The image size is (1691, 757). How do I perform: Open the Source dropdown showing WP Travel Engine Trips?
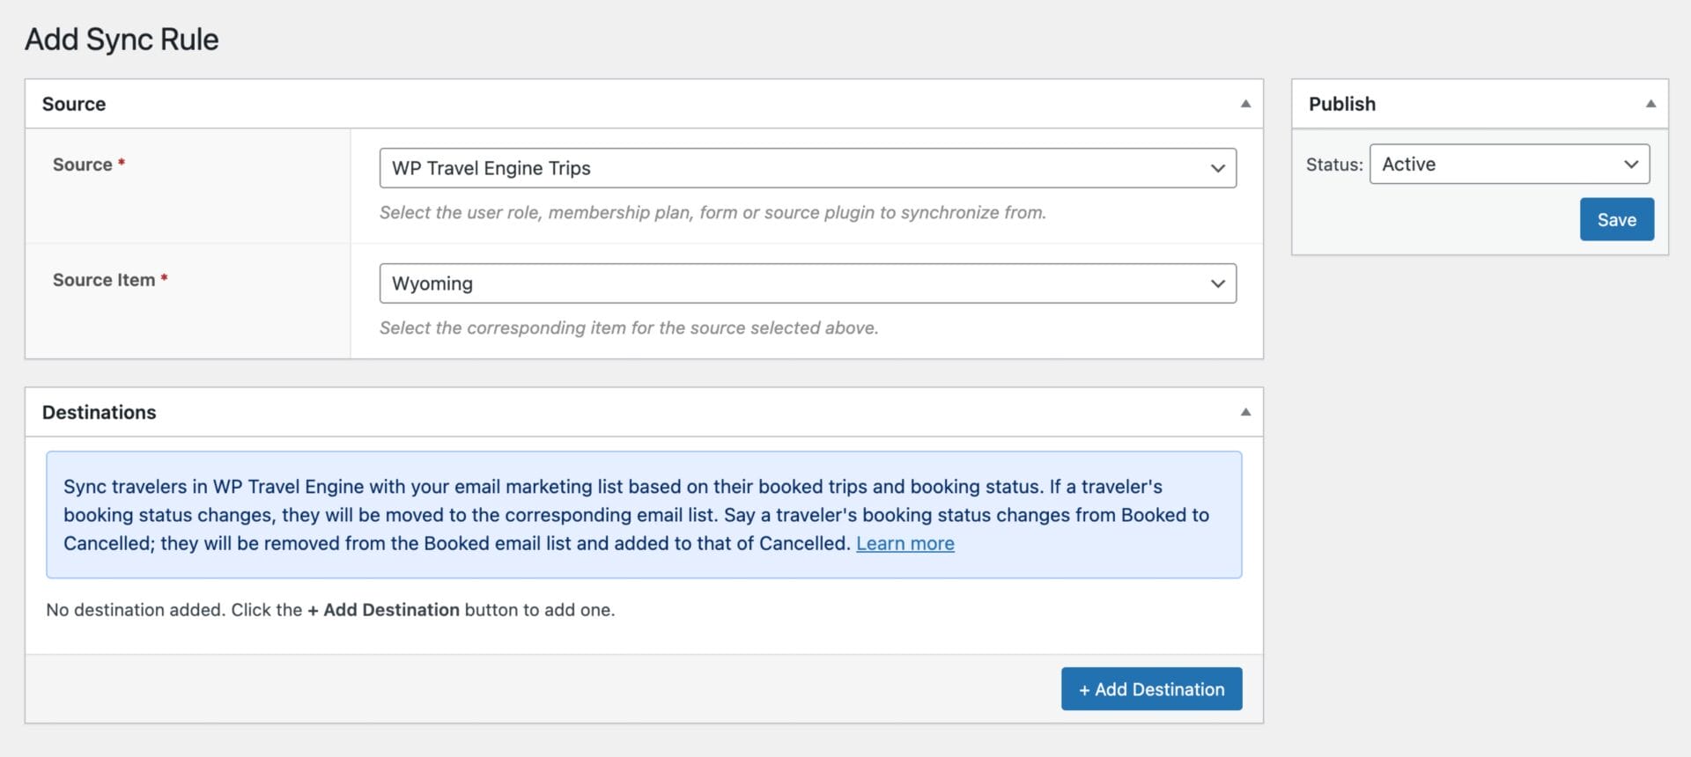pos(808,168)
